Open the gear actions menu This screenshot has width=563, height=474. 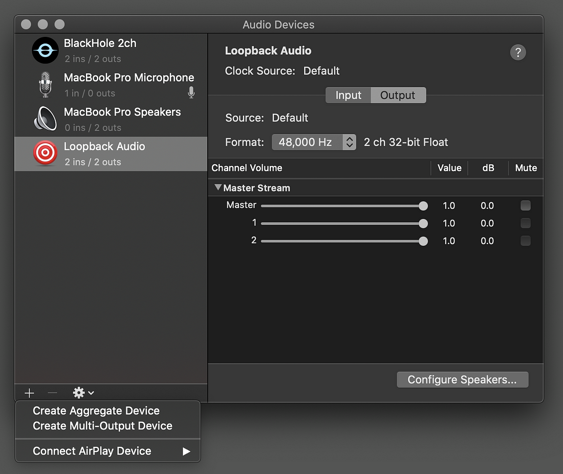83,393
